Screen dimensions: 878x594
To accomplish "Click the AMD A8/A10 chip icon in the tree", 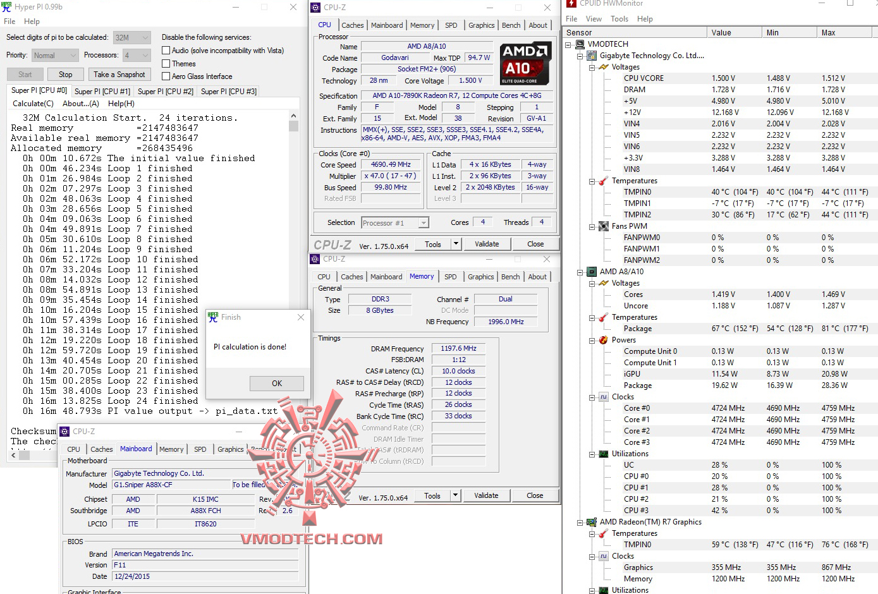I will point(592,272).
